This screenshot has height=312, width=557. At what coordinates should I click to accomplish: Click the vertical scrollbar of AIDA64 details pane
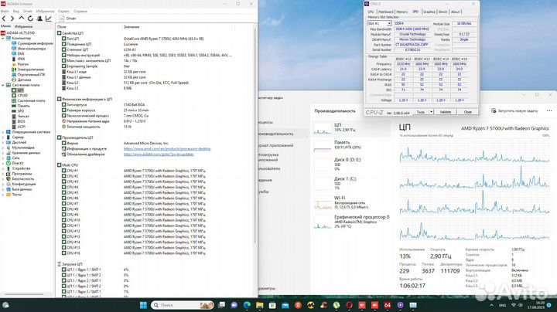(255, 134)
